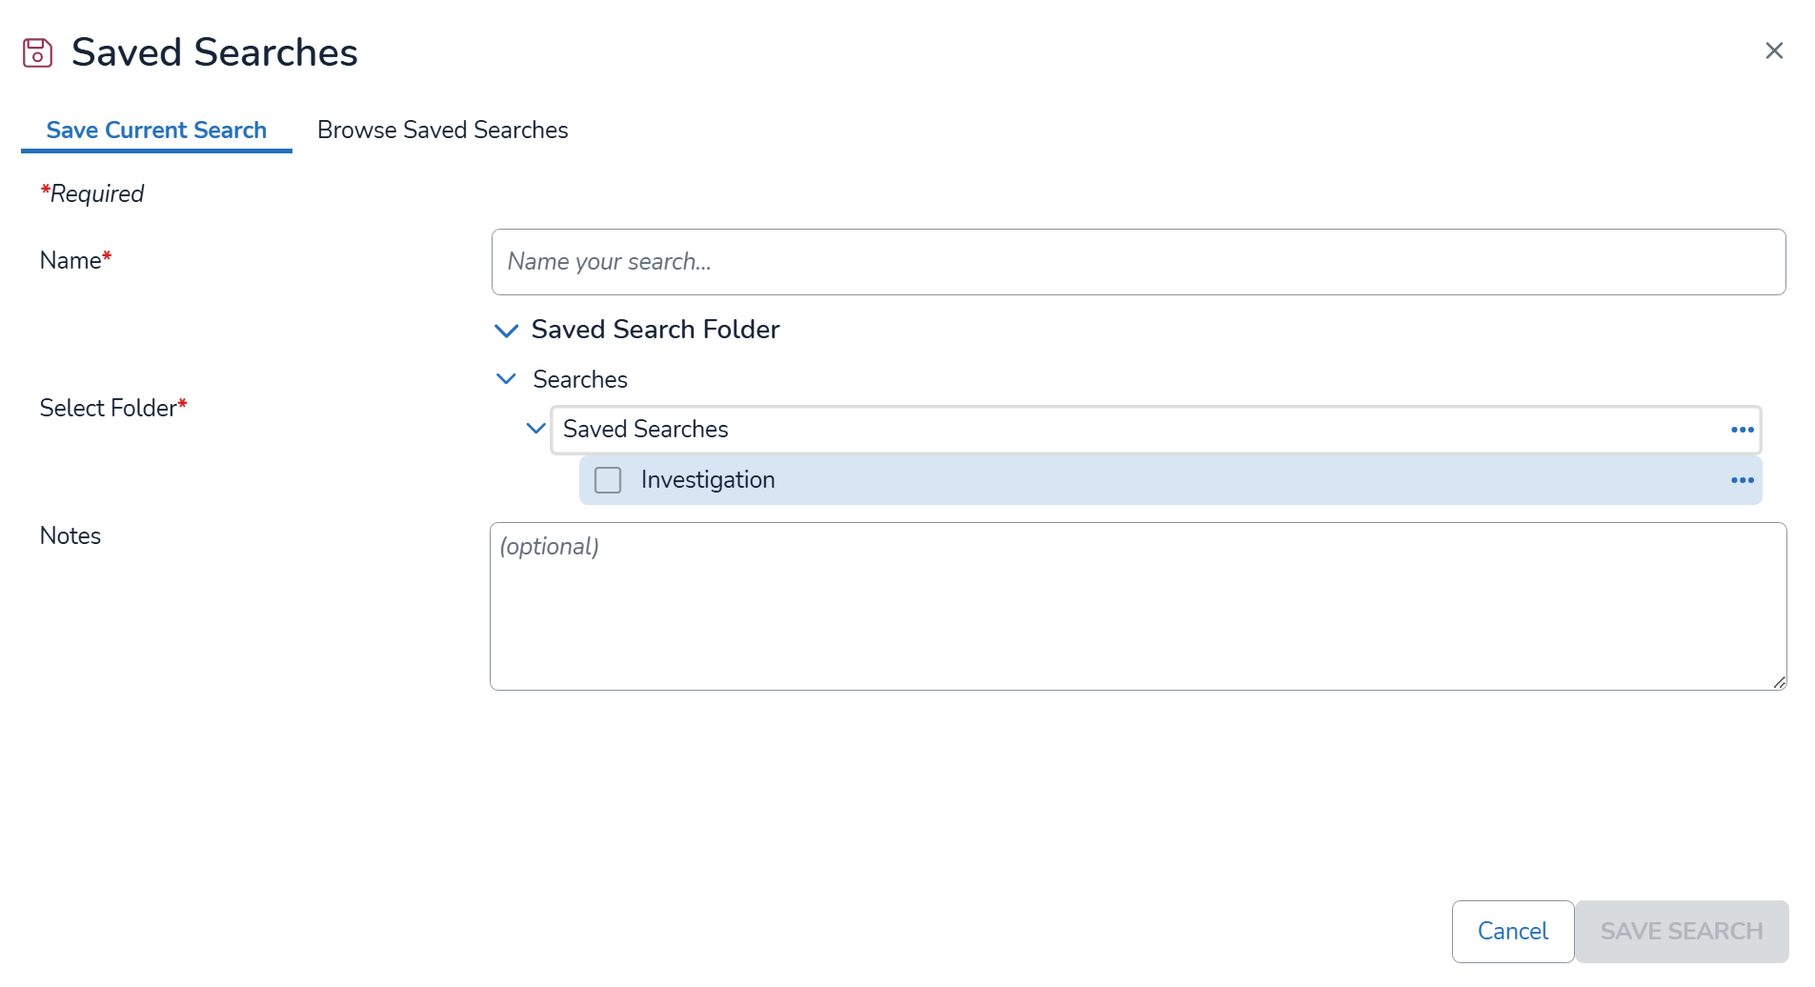The image size is (1815, 987).
Task: Open the Investigation folder more-options ellipsis
Action: point(1742,480)
